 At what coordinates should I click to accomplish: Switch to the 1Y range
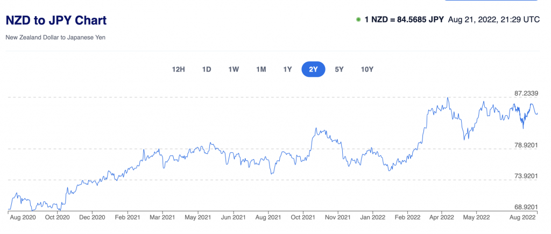(x=287, y=69)
